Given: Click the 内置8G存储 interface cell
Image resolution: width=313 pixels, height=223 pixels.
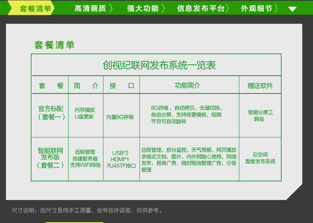Looking at the screenshot, I should [120, 117].
